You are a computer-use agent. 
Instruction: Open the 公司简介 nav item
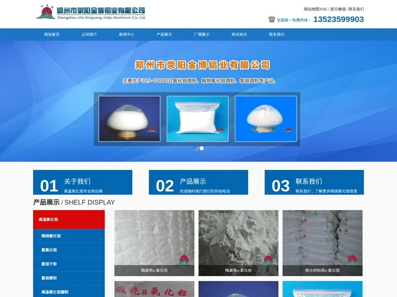coord(89,34)
